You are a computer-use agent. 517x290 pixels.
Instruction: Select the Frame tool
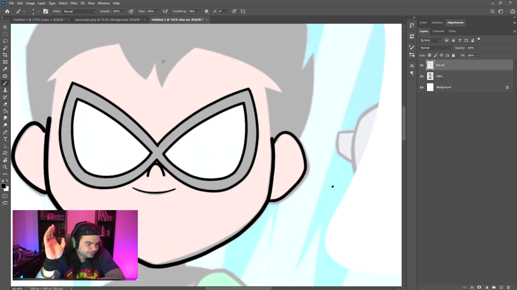click(5, 62)
